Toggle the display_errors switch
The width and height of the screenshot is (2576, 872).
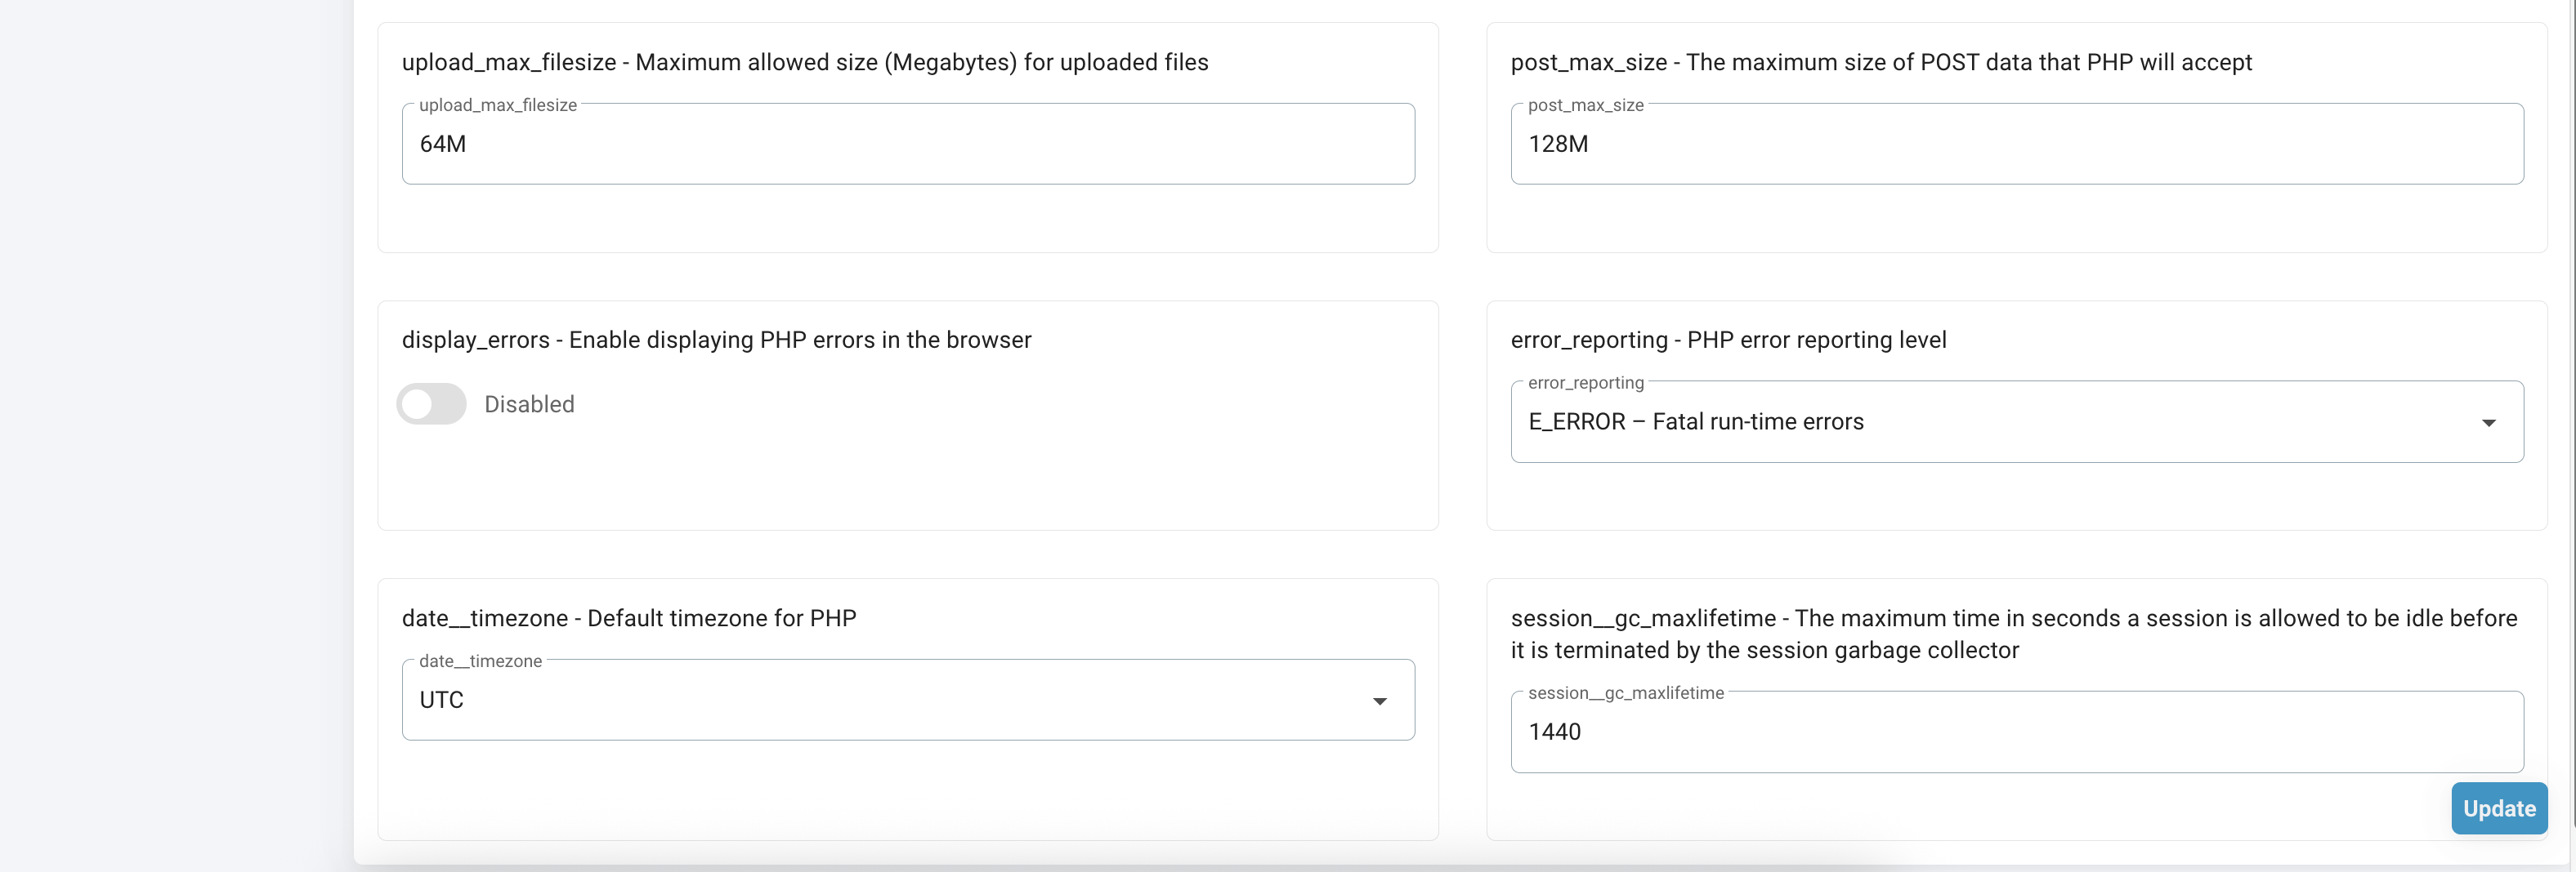(x=431, y=404)
